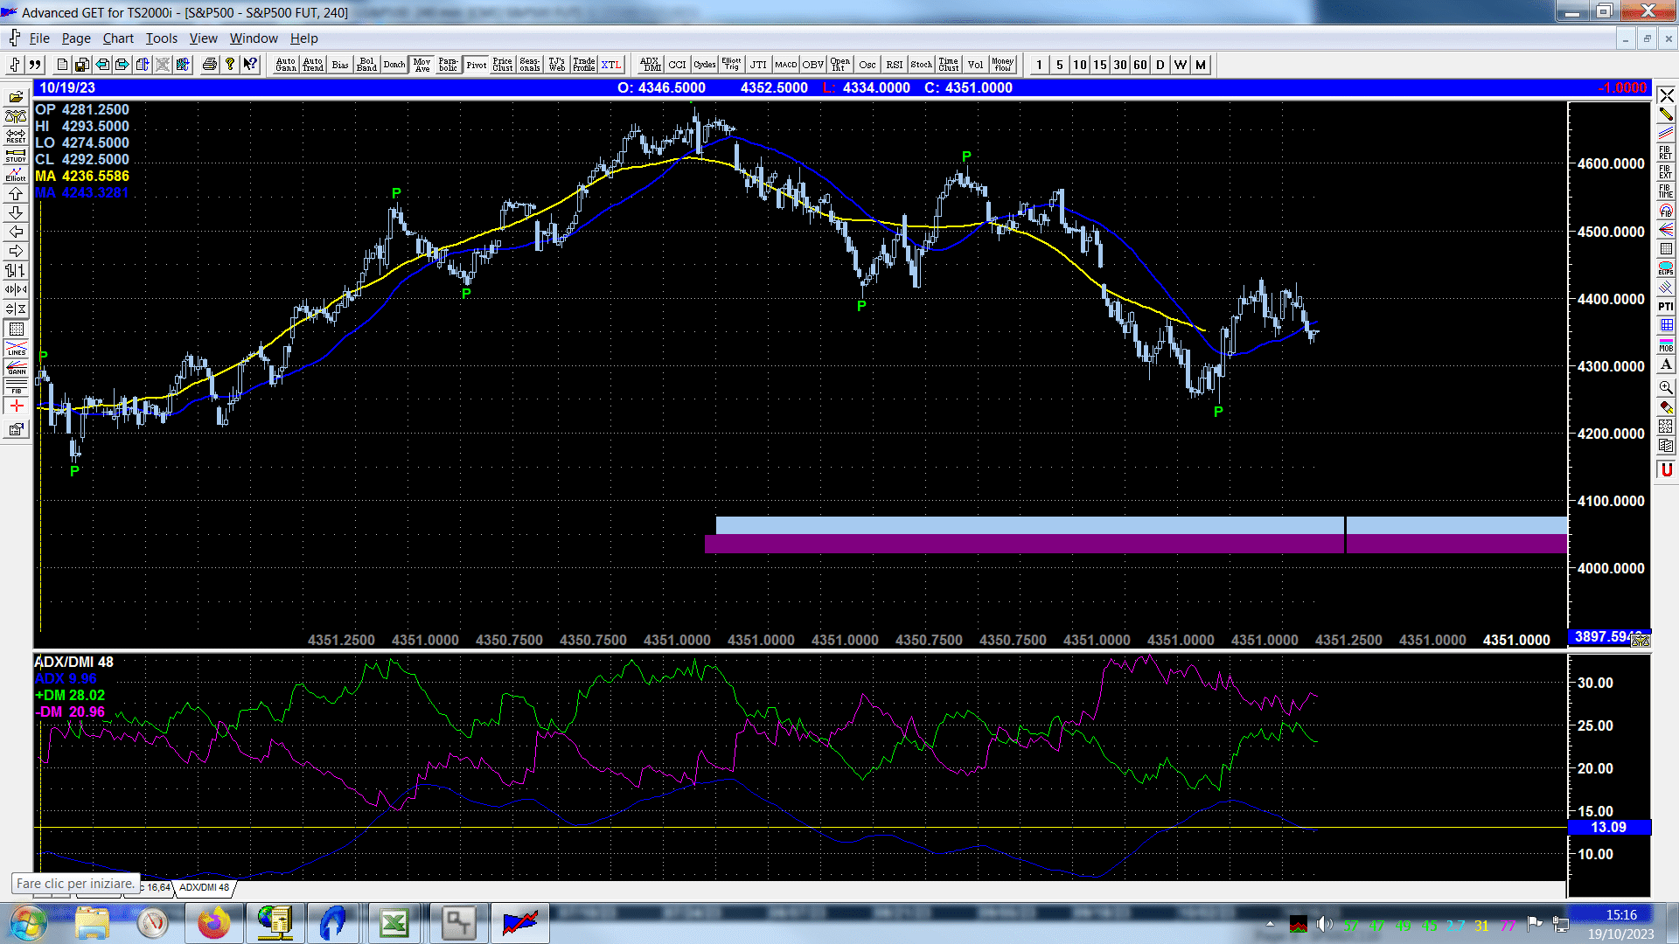
Task: Select the MOB (Make or Break) tool
Action: coord(1666,344)
